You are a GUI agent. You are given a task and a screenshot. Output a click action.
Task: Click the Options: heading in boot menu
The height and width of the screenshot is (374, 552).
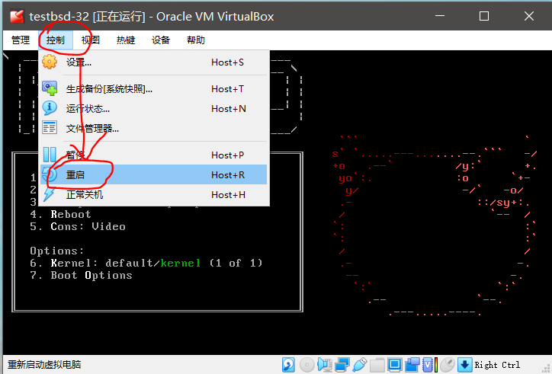pos(57,251)
